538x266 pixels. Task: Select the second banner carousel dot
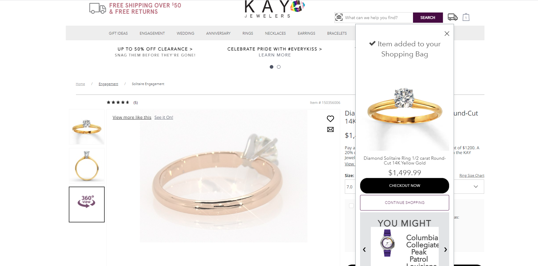tap(279, 67)
